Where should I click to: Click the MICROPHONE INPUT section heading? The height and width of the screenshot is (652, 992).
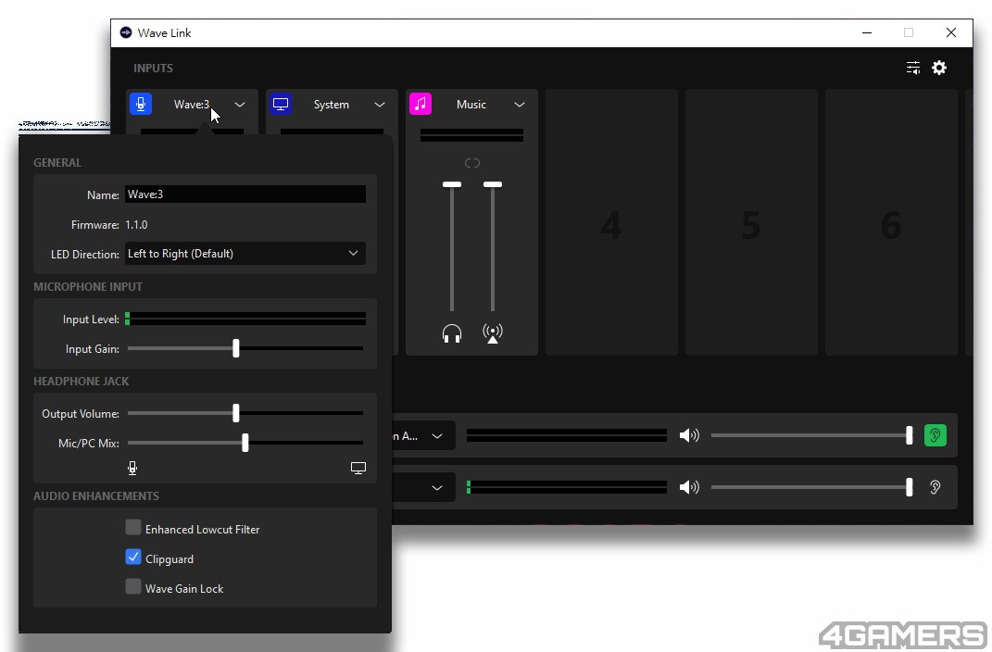pyautogui.click(x=88, y=286)
